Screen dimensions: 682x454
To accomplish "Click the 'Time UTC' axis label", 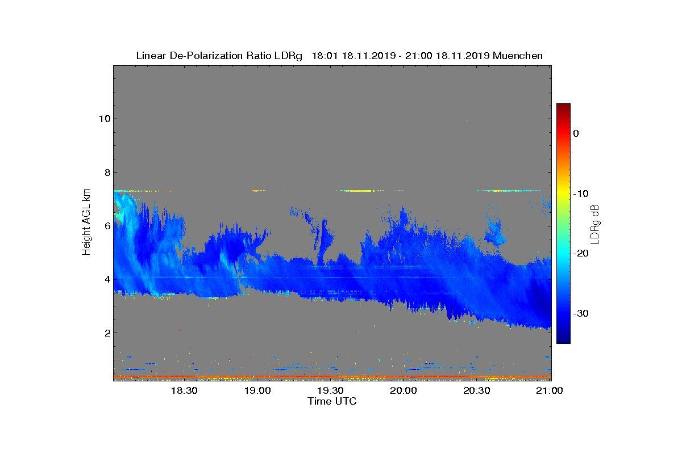I will [332, 401].
